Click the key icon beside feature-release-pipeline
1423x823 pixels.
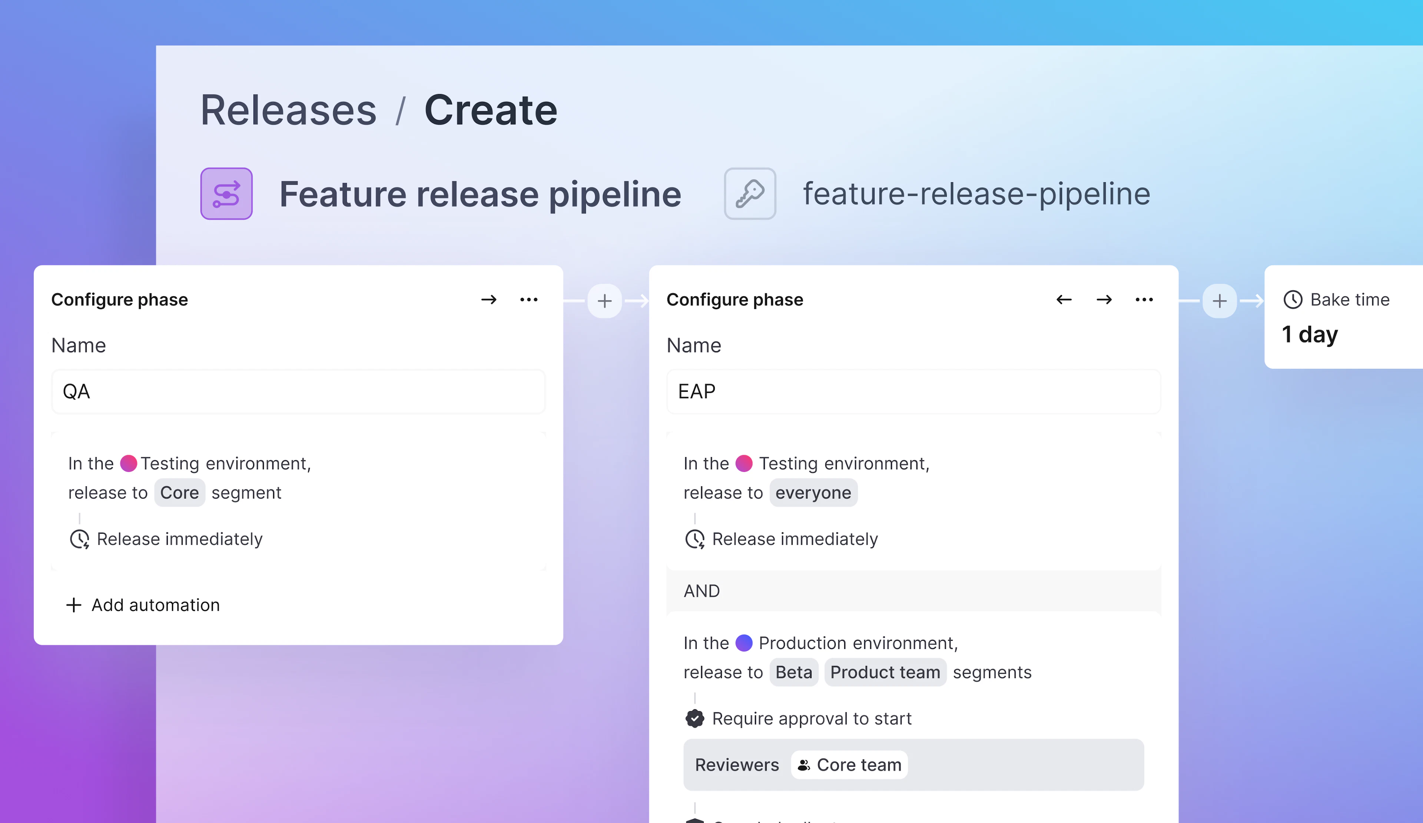tap(749, 194)
